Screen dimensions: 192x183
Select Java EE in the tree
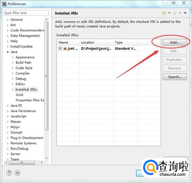coord(16,106)
